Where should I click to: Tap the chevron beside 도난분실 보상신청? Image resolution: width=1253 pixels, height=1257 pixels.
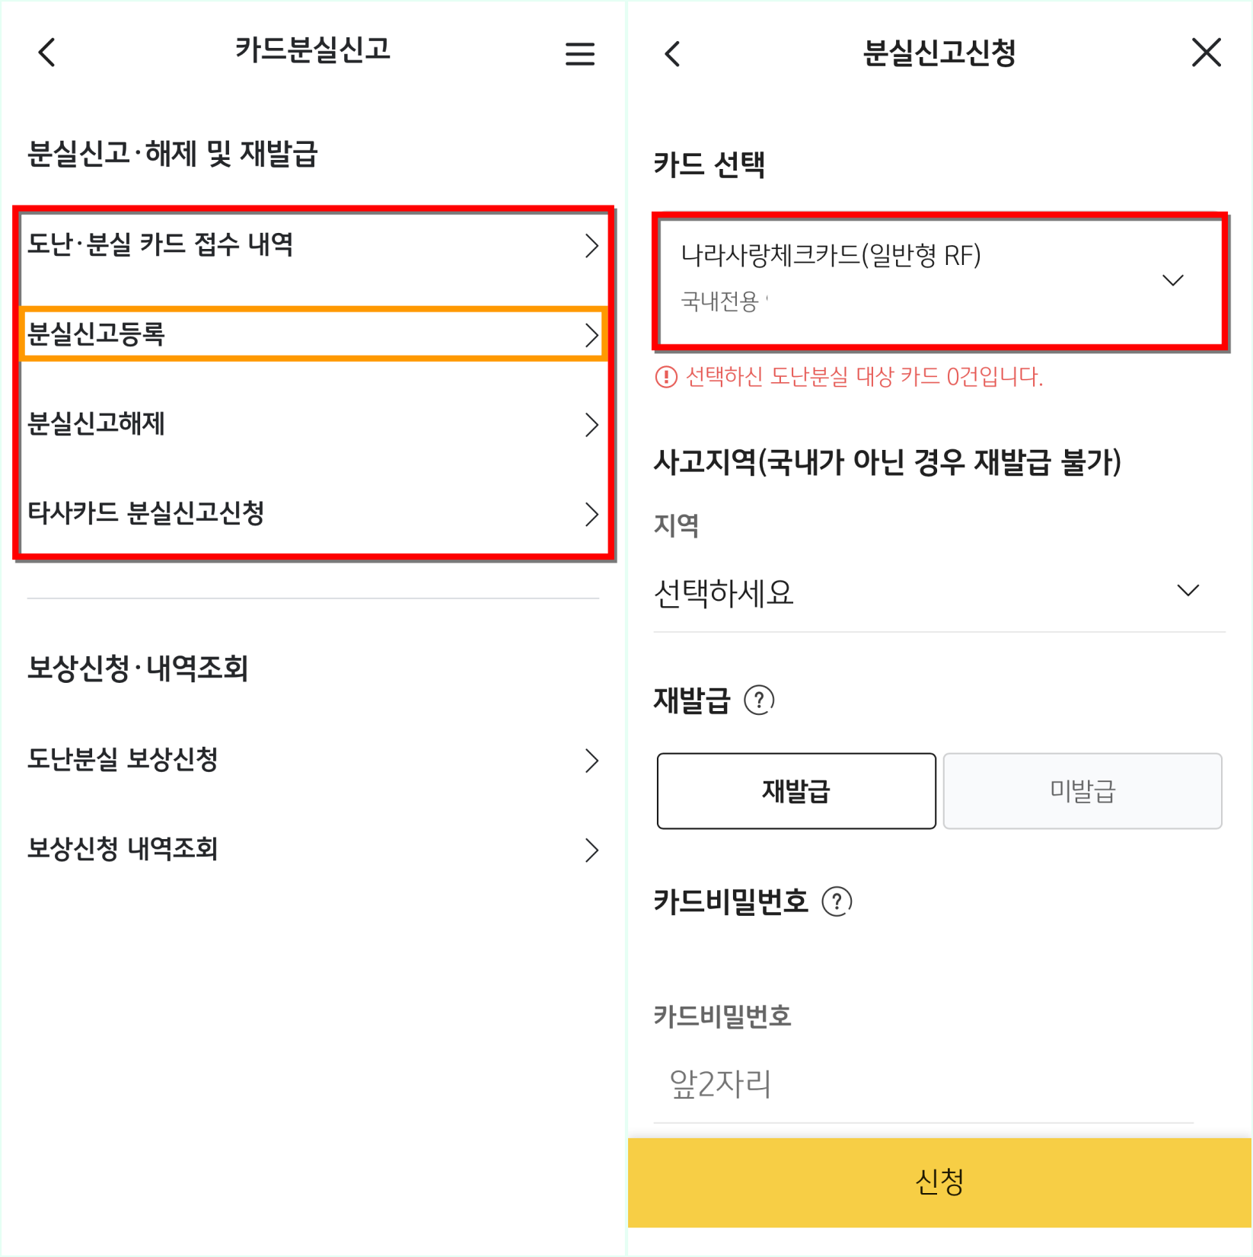pyautogui.click(x=592, y=760)
